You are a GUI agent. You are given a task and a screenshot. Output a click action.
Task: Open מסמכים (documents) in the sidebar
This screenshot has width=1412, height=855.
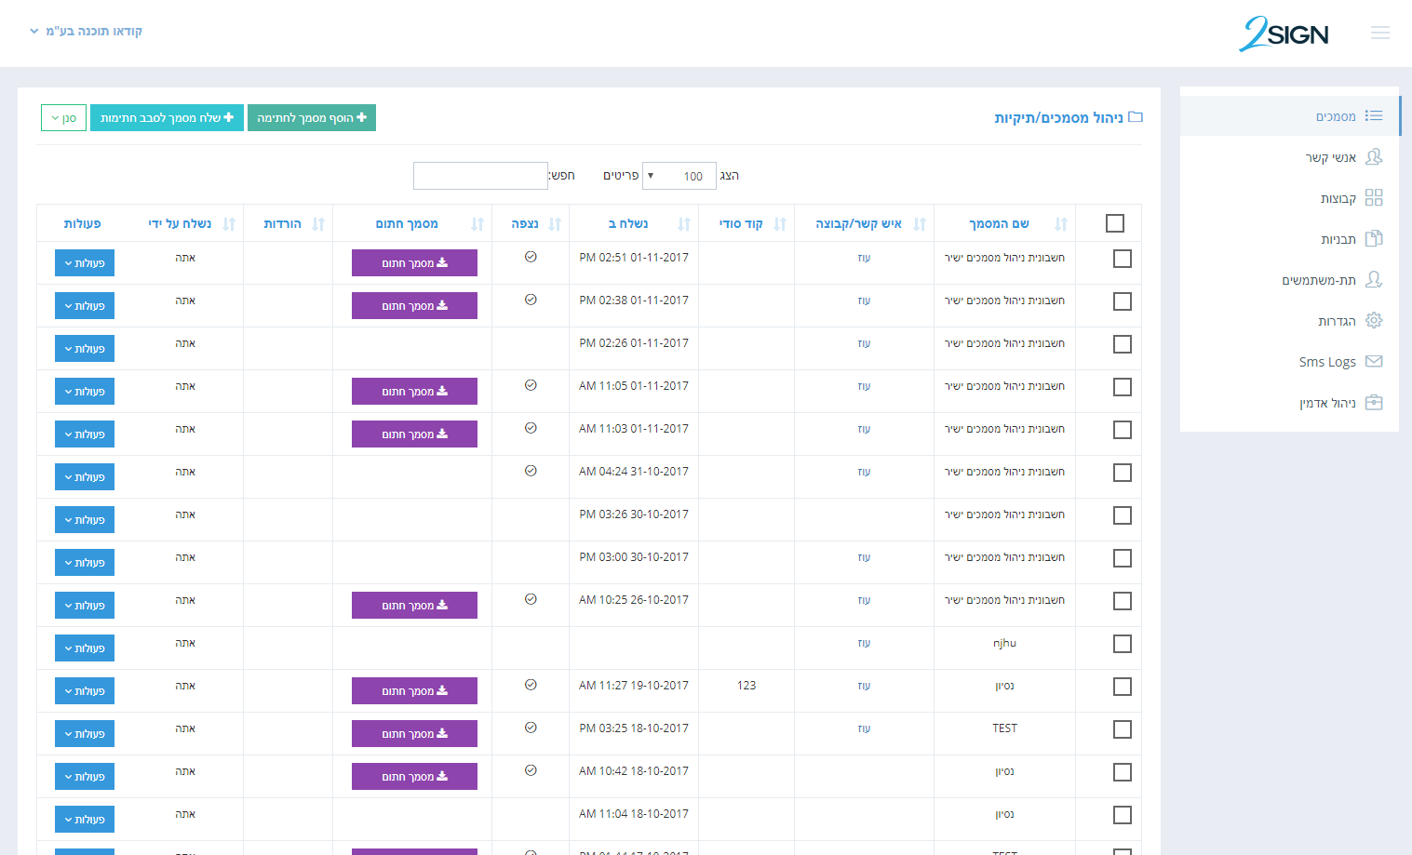(1290, 116)
